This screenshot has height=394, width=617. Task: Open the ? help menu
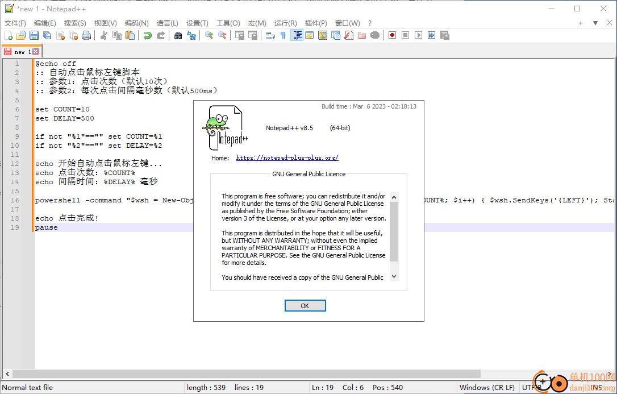tap(369, 23)
